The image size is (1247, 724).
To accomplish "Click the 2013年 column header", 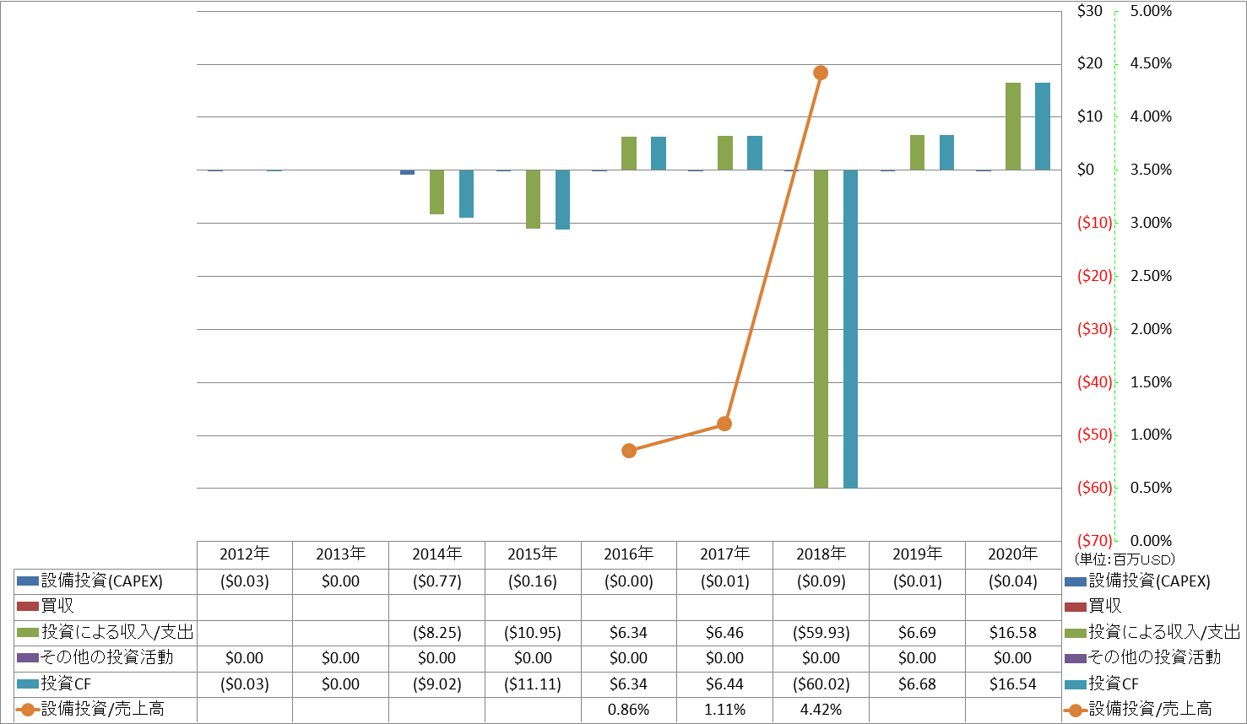I will [x=340, y=554].
